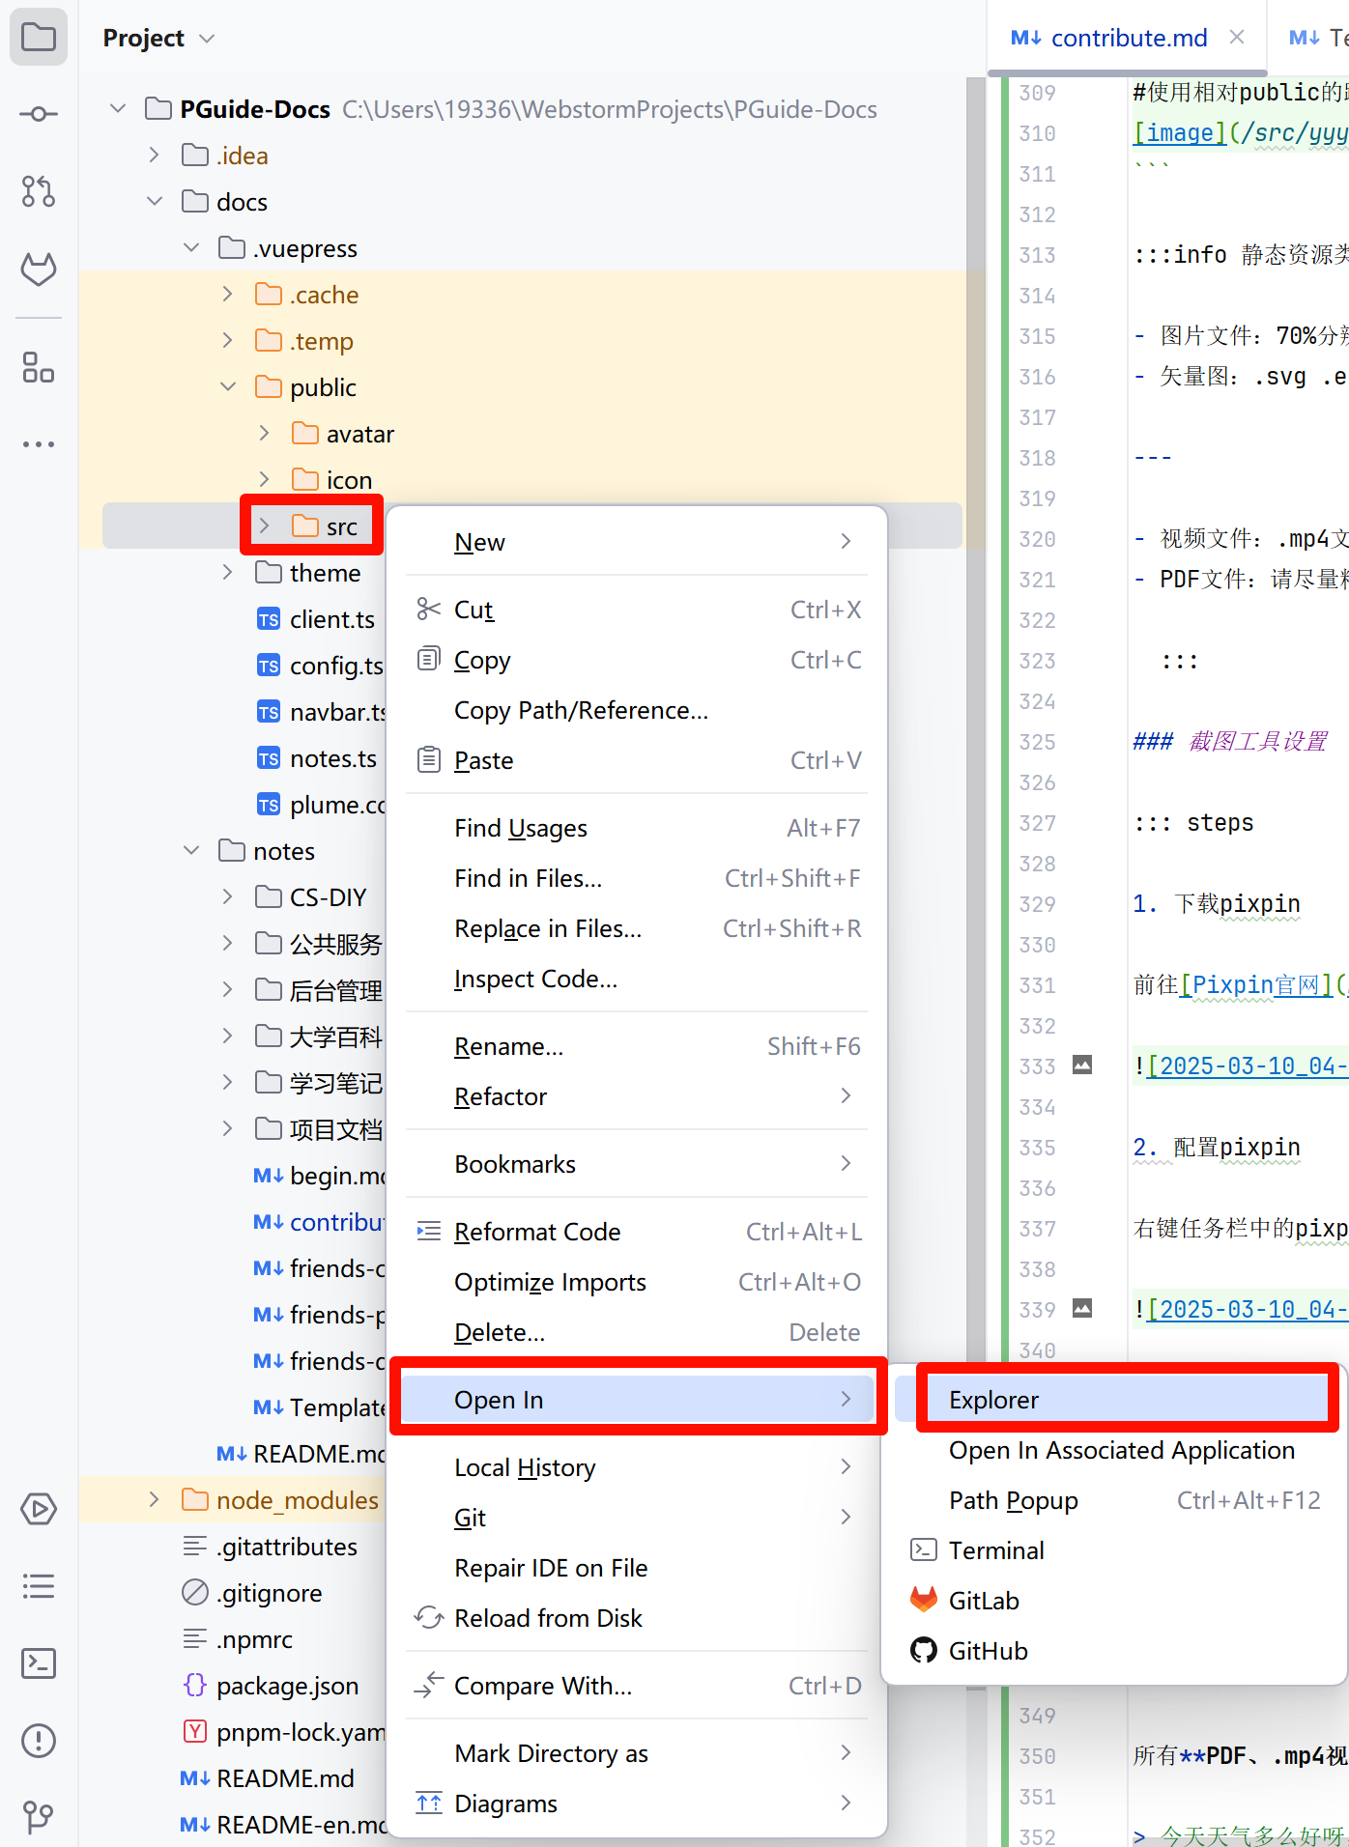The image size is (1349, 1847).
Task: Expand the .idea folder
Action: 155,156
